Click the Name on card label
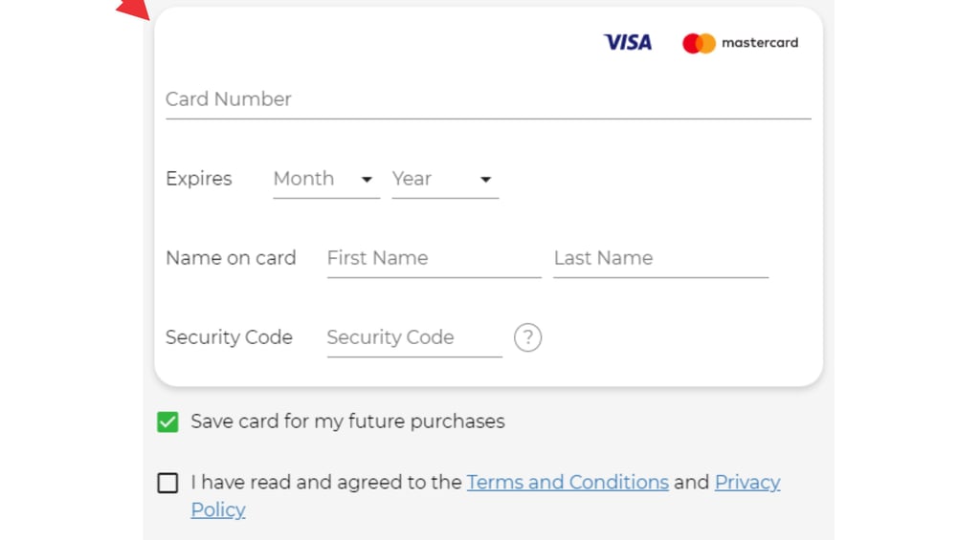980x540 pixels. (x=231, y=258)
